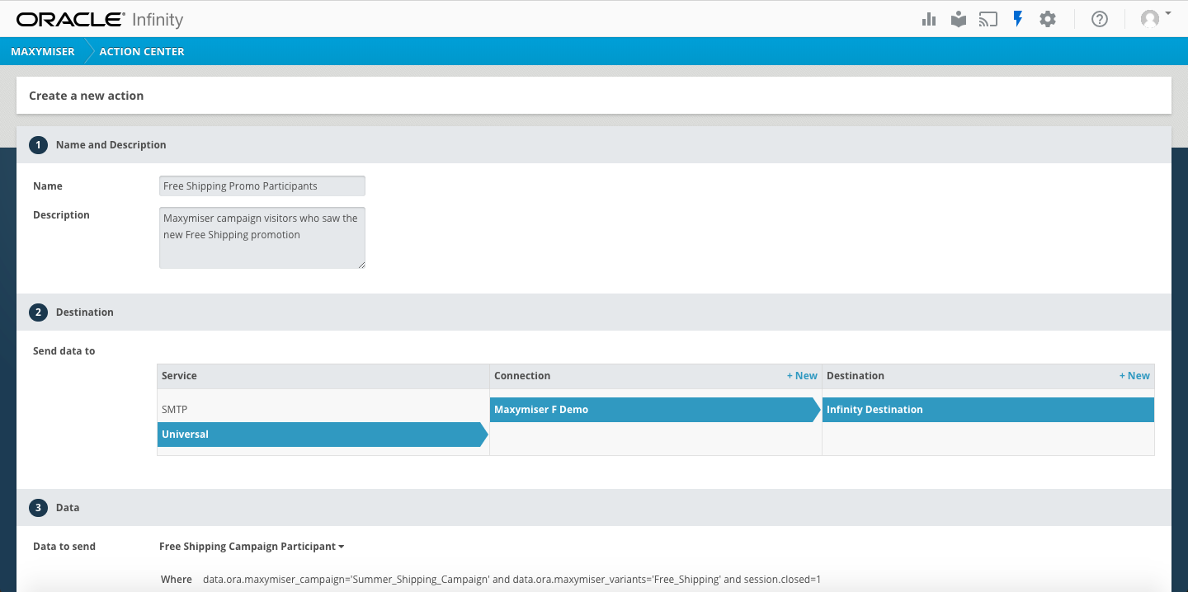Image resolution: width=1188 pixels, height=592 pixels.
Task: Click the step 1 Name and Description header
Action: (x=594, y=145)
